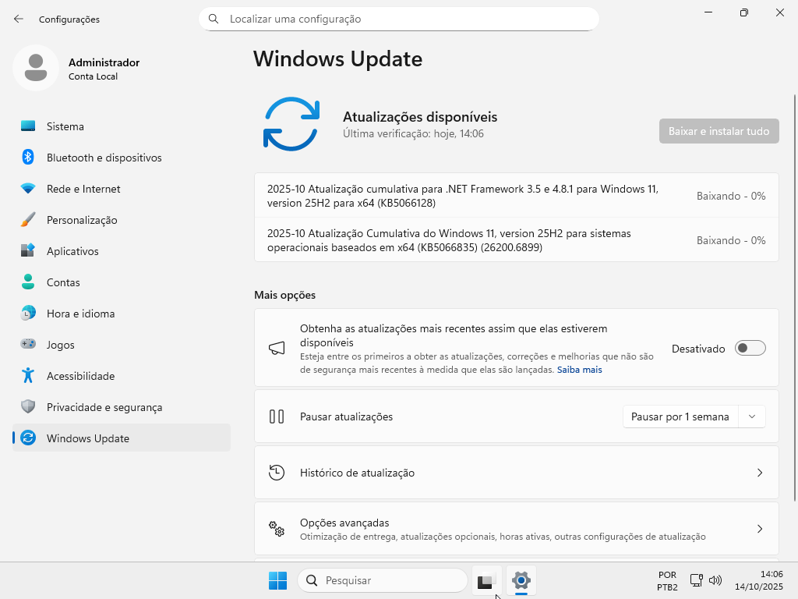Click the Administrador profile avatar
The image size is (798, 599).
(x=36, y=68)
